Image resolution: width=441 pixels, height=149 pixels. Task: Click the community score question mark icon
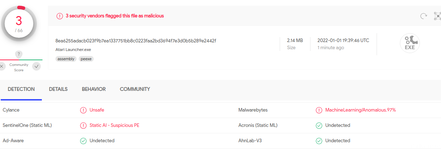coord(19,55)
